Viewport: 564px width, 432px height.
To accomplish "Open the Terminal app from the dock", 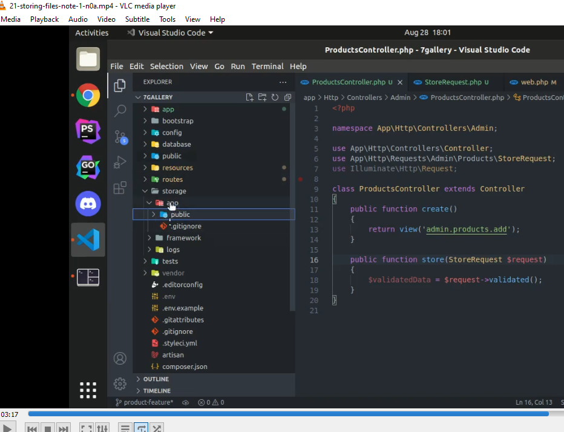I will pyautogui.click(x=88, y=277).
